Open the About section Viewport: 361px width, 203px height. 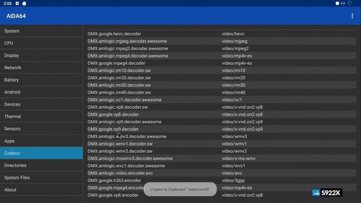[41, 189]
